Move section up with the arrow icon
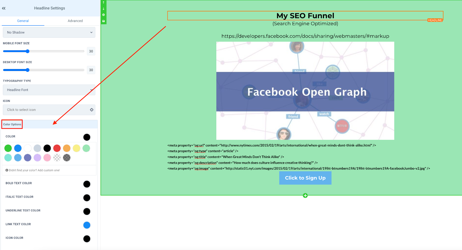Image resolution: width=462 pixels, height=250 pixels. 103,3
